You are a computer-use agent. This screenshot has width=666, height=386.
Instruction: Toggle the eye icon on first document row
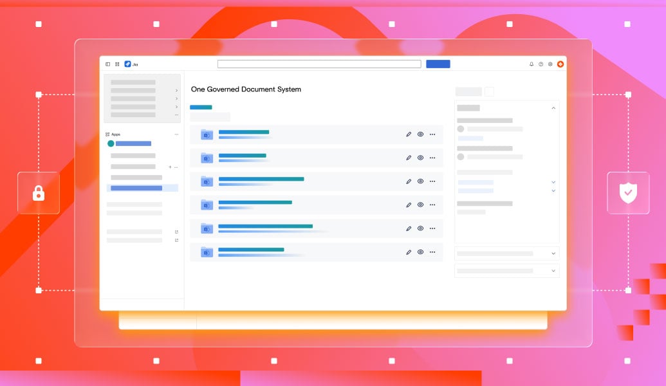pos(420,134)
